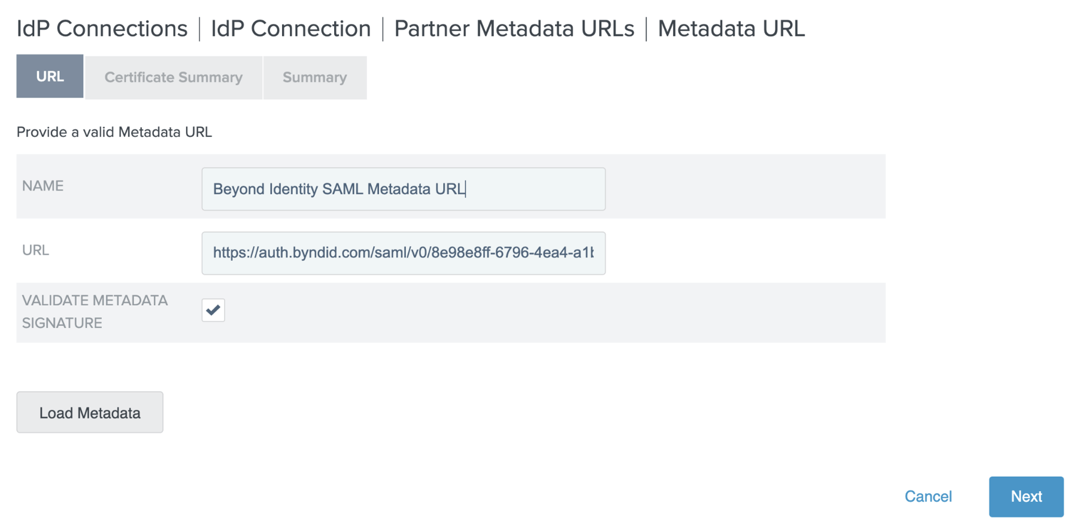
Task: Select the URL tab
Action: tap(49, 76)
